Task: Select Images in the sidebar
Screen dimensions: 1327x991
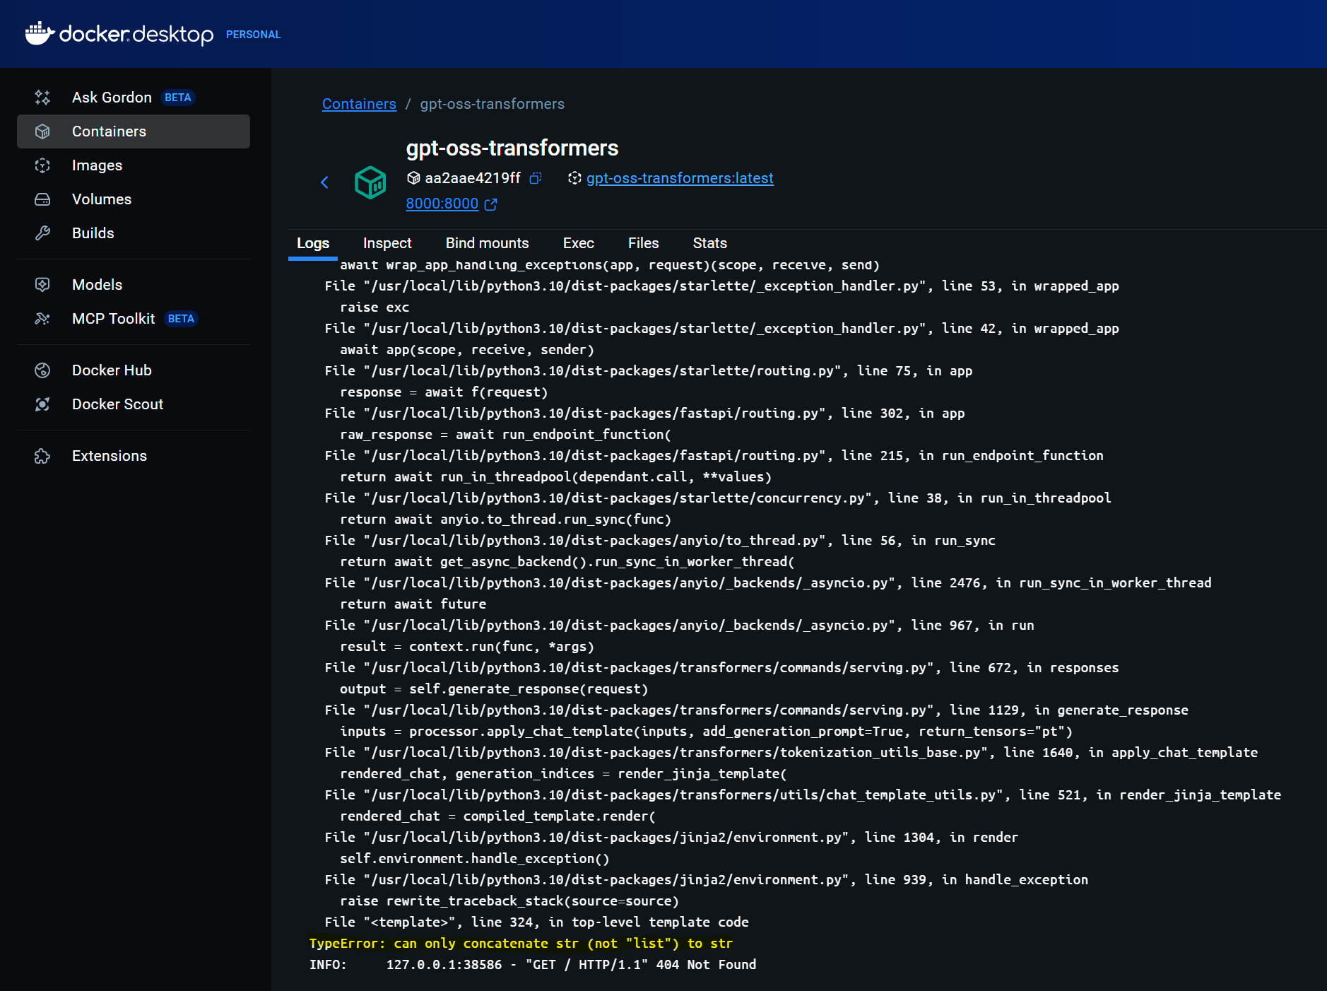Action: (134, 165)
